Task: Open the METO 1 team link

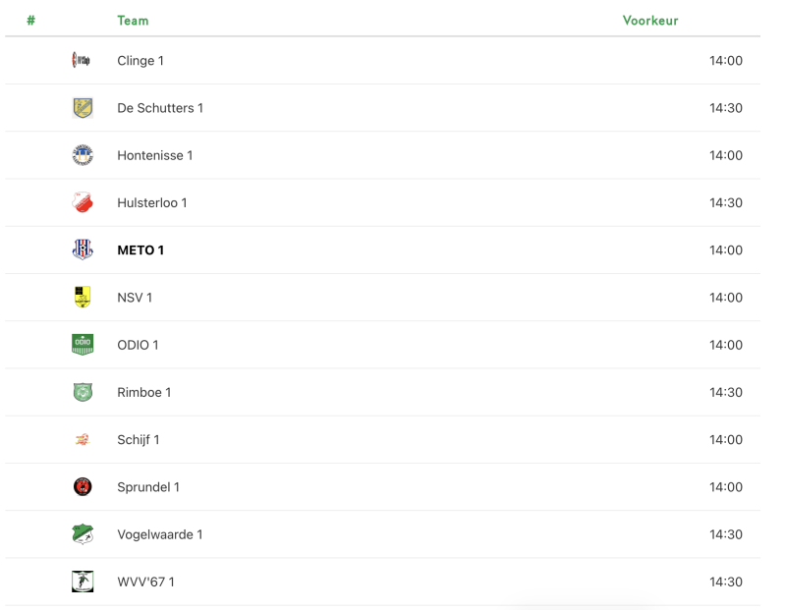Action: click(140, 250)
